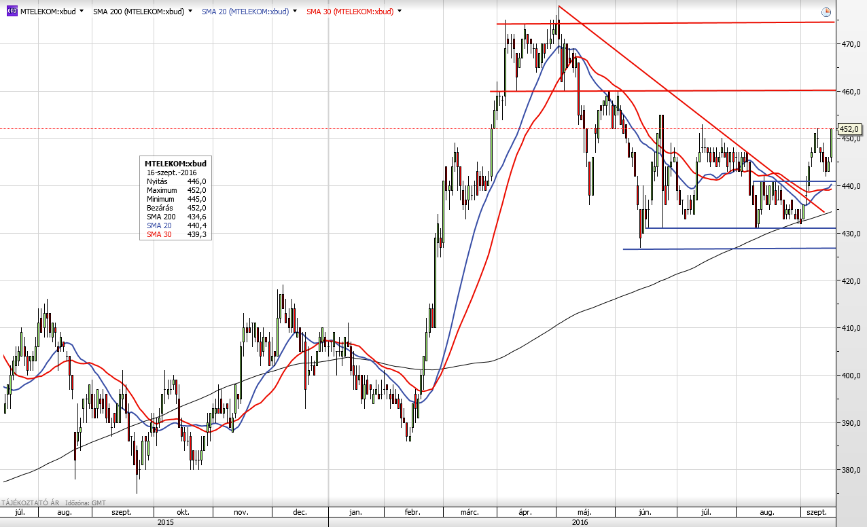Select the Bezárás row in the info box
867x527 pixels.
click(176, 208)
